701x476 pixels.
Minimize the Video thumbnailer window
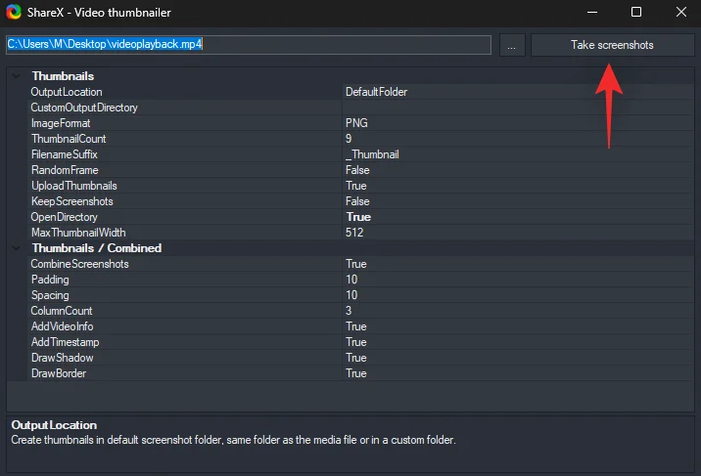click(x=591, y=13)
